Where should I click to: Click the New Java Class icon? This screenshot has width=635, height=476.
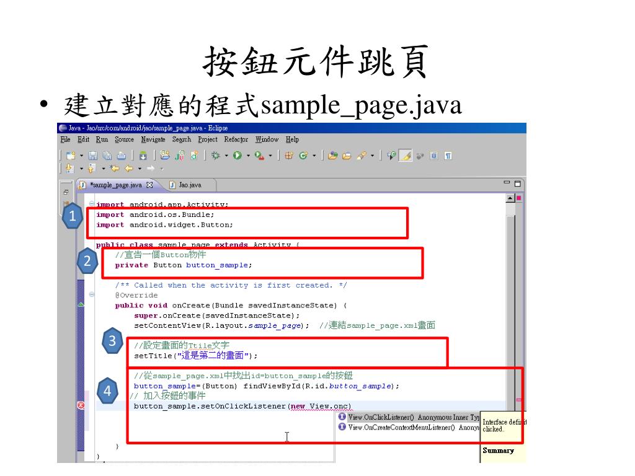pyautogui.click(x=303, y=156)
